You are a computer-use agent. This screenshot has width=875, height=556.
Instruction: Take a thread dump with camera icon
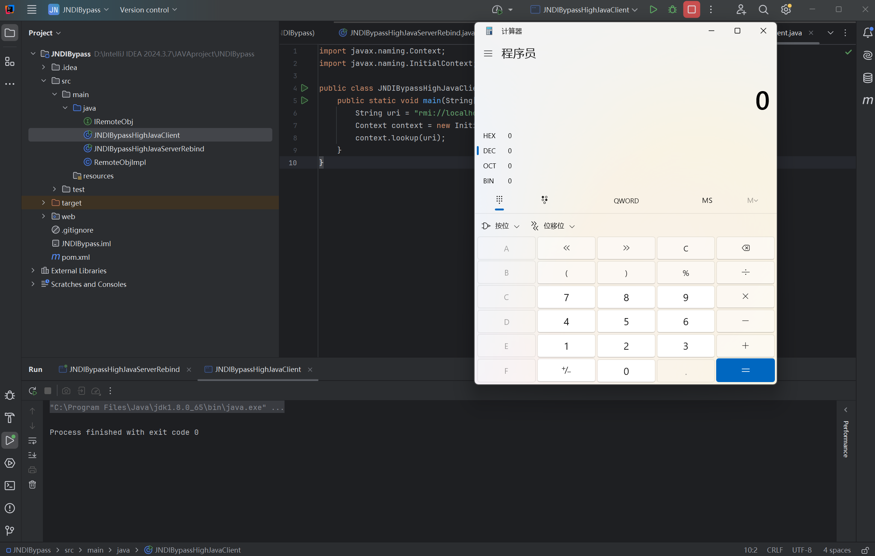(x=66, y=391)
